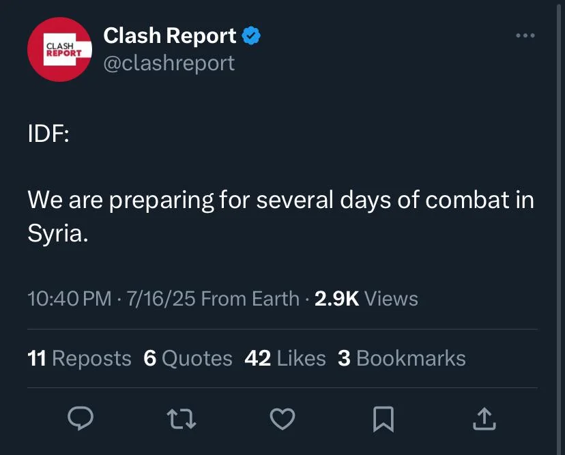Open share options via the upload arrow icon
The image size is (565, 455).
[x=484, y=419]
